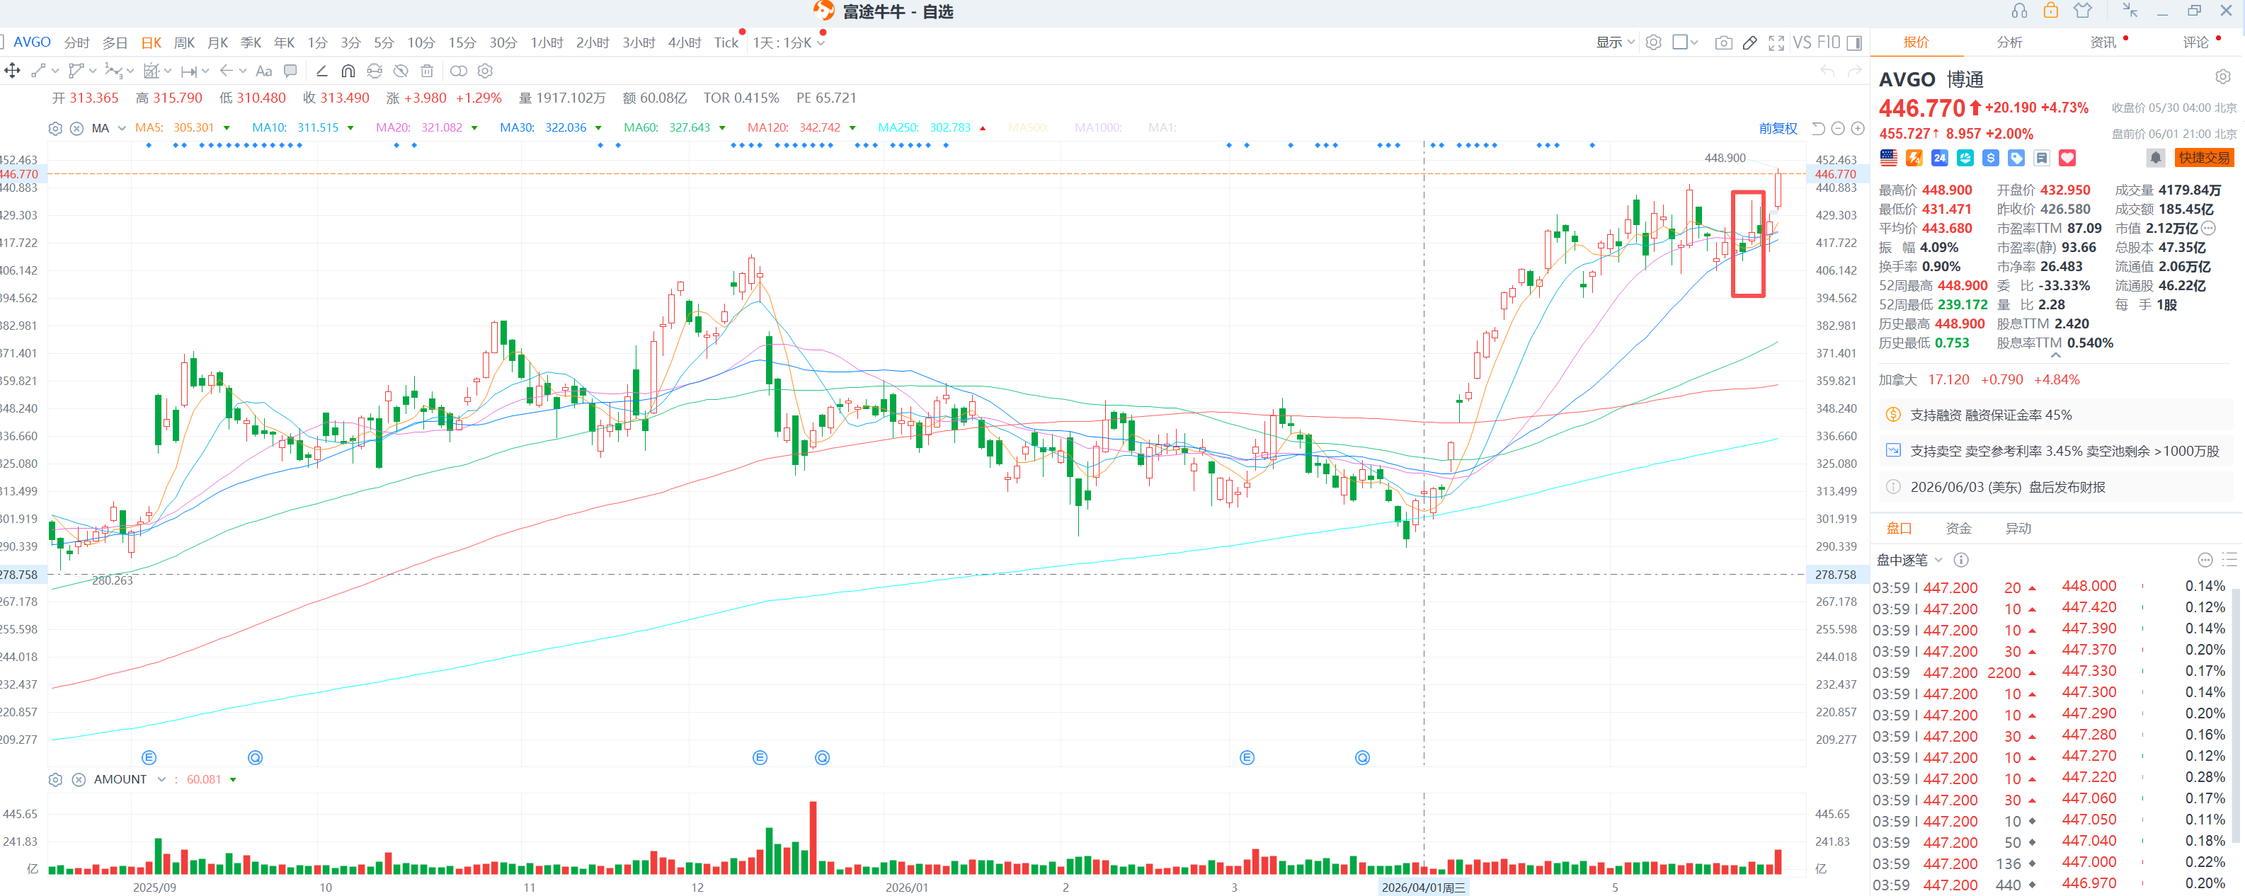Add a comment bubble annotation
Image resolution: width=2245 pixels, height=896 pixels.
pyautogui.click(x=291, y=71)
